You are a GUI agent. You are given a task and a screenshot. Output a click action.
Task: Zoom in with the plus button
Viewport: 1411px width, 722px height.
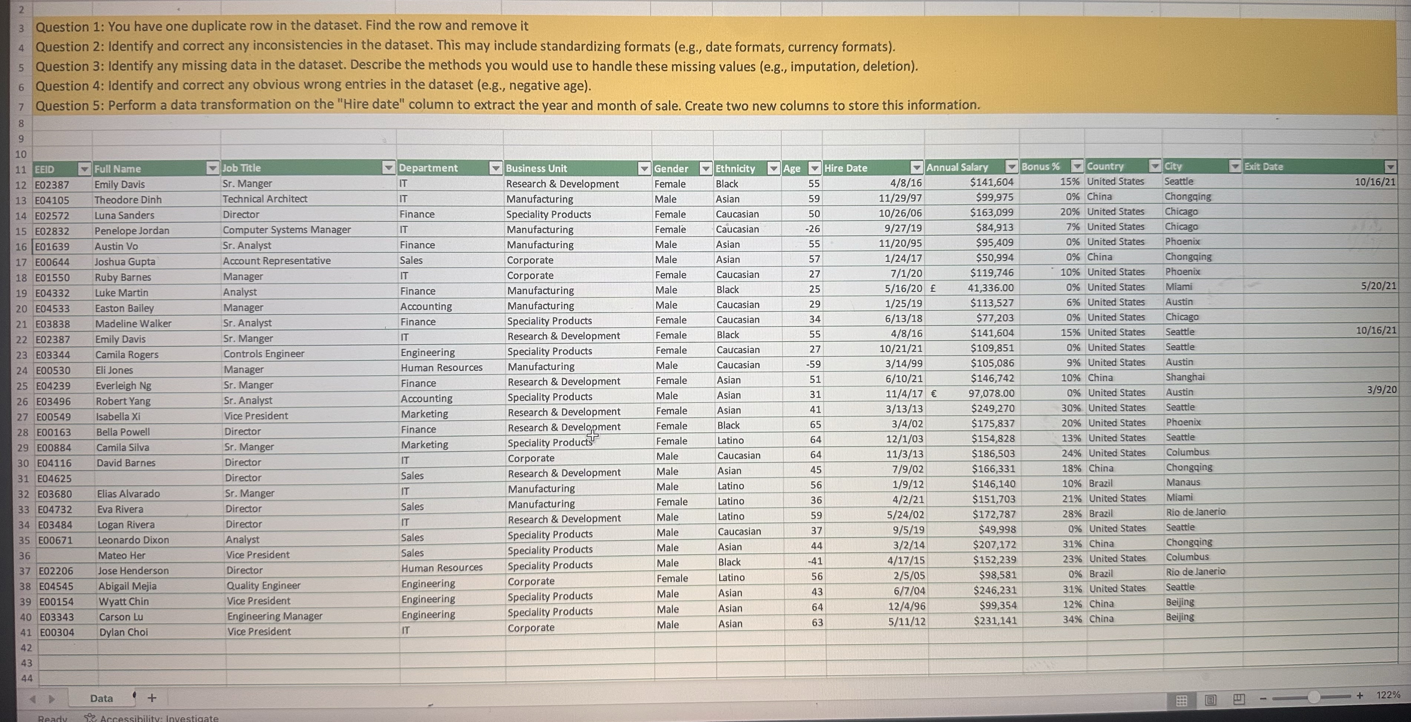pyautogui.click(x=1359, y=696)
